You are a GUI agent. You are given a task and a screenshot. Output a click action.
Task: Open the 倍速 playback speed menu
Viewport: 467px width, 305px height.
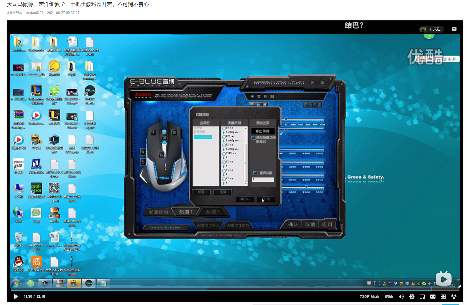[x=389, y=297]
